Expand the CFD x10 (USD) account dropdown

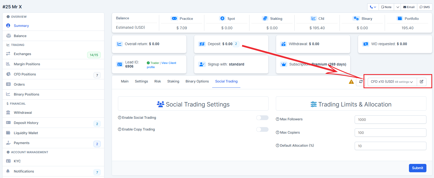point(392,82)
